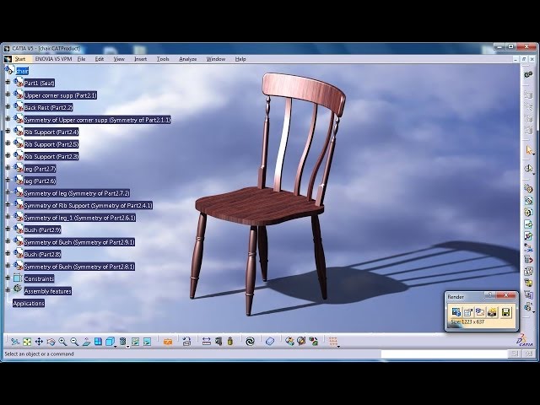The height and width of the screenshot is (405, 540).
Task: Expand the Part1 (Seat) tree node
Action: pyautogui.click(x=8, y=82)
